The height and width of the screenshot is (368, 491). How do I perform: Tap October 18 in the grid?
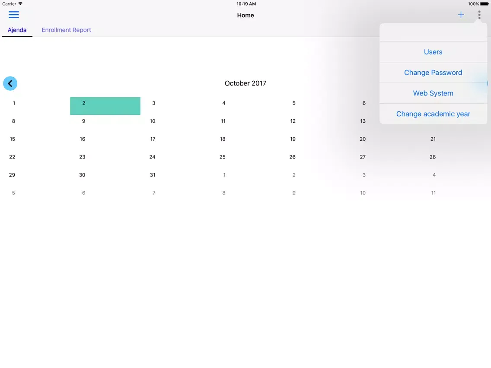(x=223, y=139)
